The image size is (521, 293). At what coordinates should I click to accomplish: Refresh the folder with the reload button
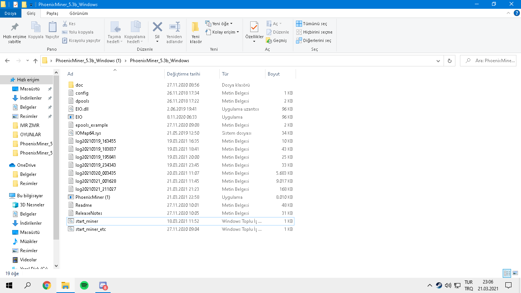(450, 61)
